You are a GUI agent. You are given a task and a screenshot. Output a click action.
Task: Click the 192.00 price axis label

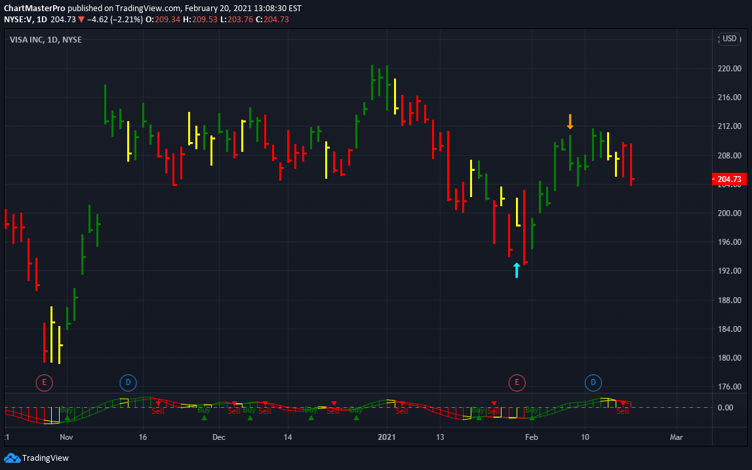[730, 271]
